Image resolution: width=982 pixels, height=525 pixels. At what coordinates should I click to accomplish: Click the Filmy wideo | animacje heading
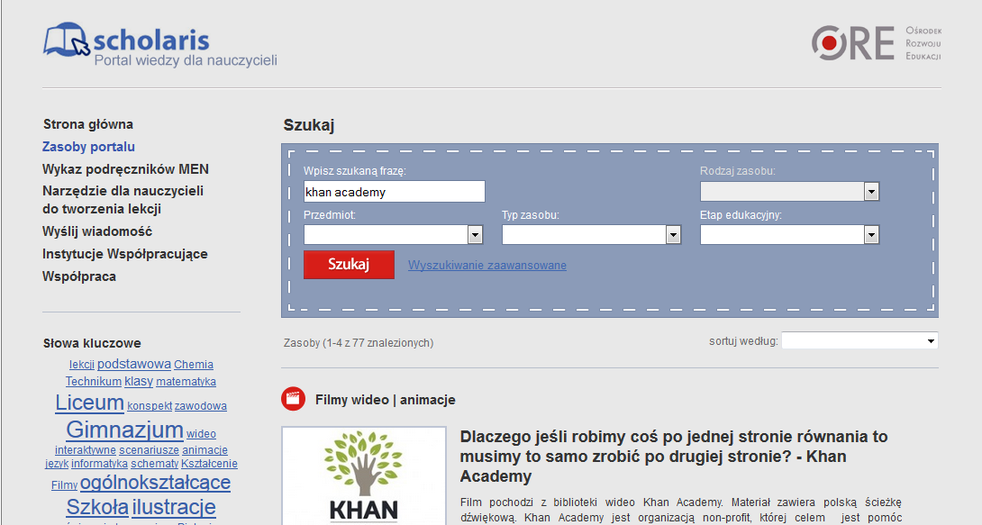tap(386, 400)
